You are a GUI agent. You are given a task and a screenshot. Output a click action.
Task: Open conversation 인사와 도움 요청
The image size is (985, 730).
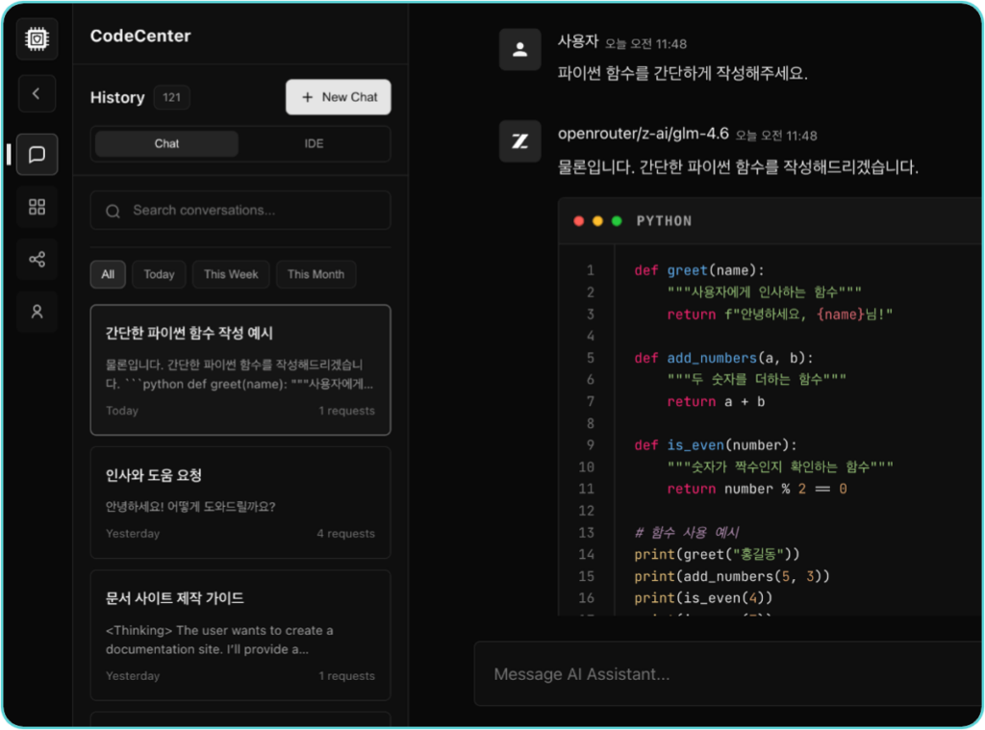point(240,503)
